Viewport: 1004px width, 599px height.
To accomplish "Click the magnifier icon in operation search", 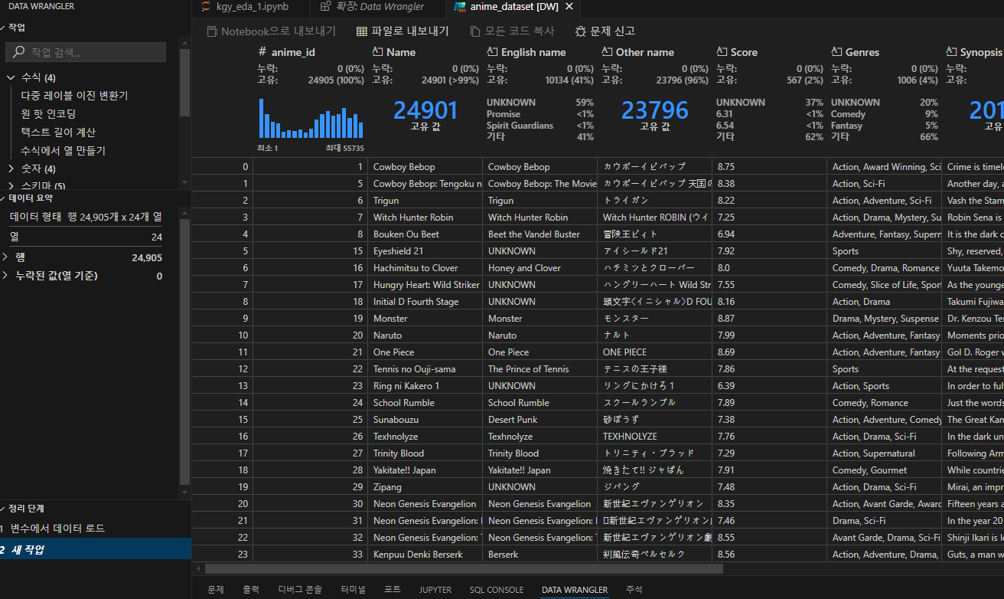I will click(x=20, y=52).
